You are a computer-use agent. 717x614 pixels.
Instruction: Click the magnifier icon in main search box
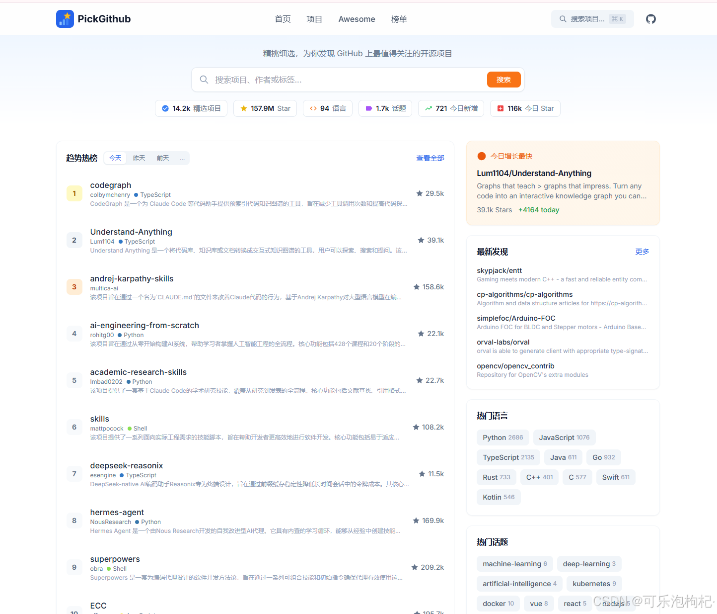pos(204,80)
